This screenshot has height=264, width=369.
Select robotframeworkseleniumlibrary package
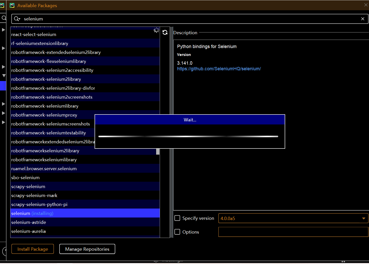(x=85, y=159)
